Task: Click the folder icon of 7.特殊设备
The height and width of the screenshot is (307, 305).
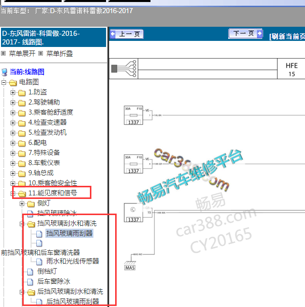Action: coord(22,153)
